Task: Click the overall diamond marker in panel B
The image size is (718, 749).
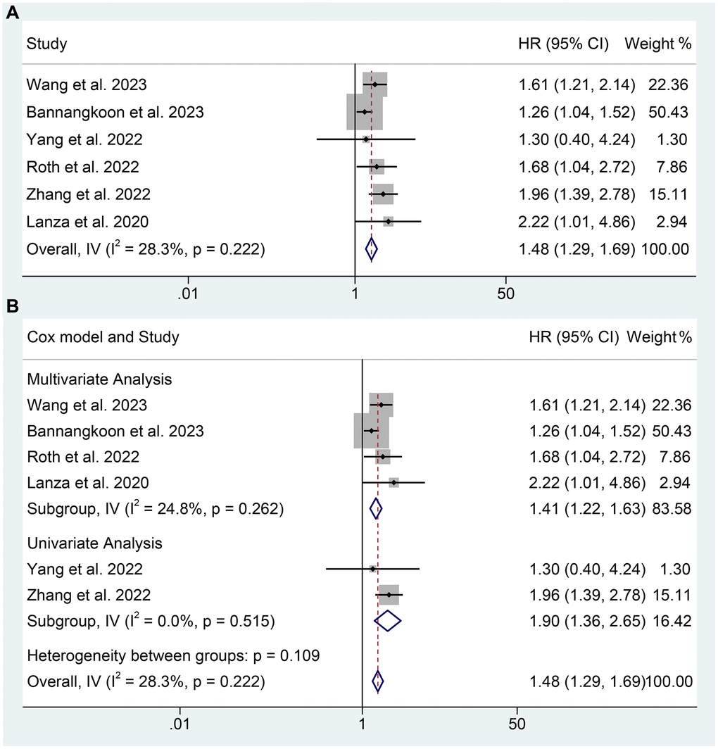Action: 379,681
